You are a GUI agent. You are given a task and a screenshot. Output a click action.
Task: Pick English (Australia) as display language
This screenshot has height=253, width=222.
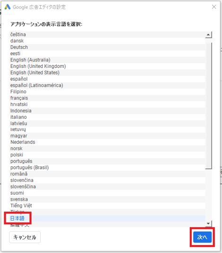(107, 60)
